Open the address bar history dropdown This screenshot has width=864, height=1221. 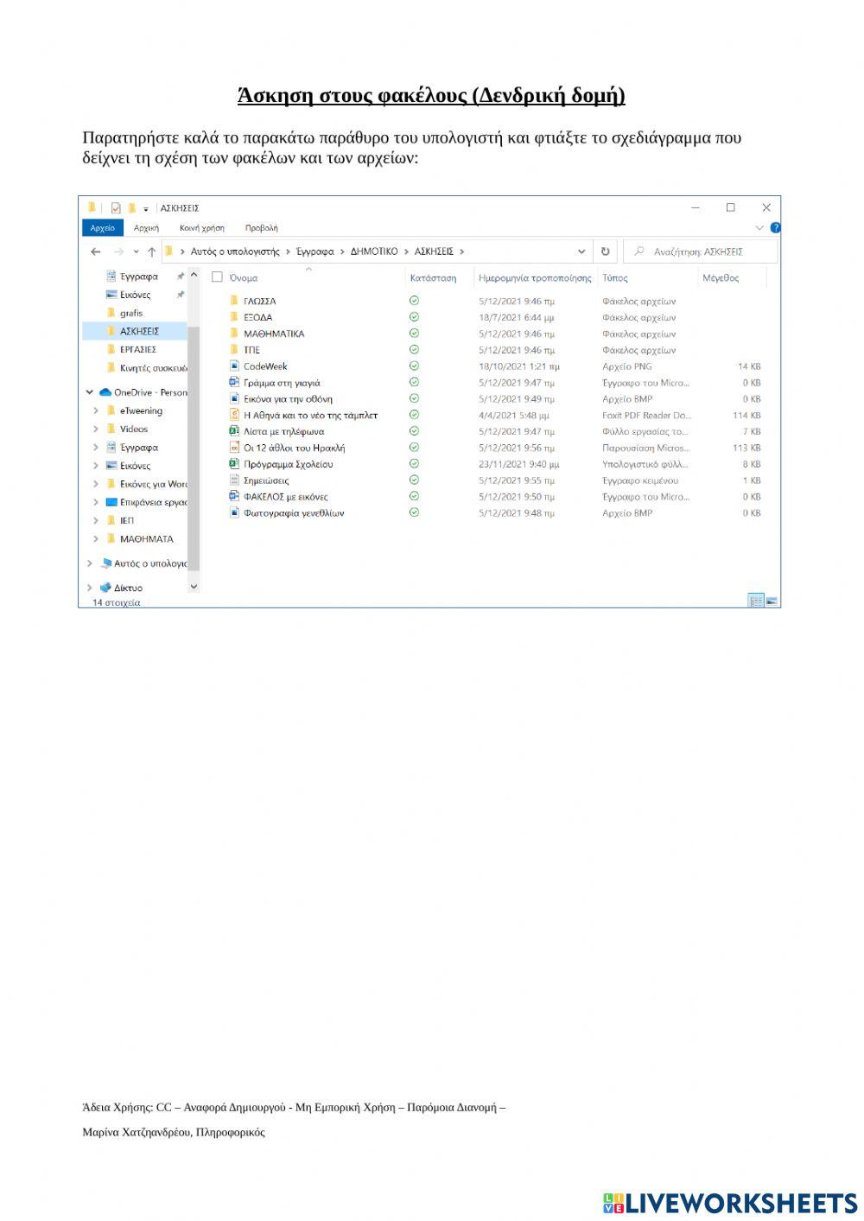tap(581, 251)
